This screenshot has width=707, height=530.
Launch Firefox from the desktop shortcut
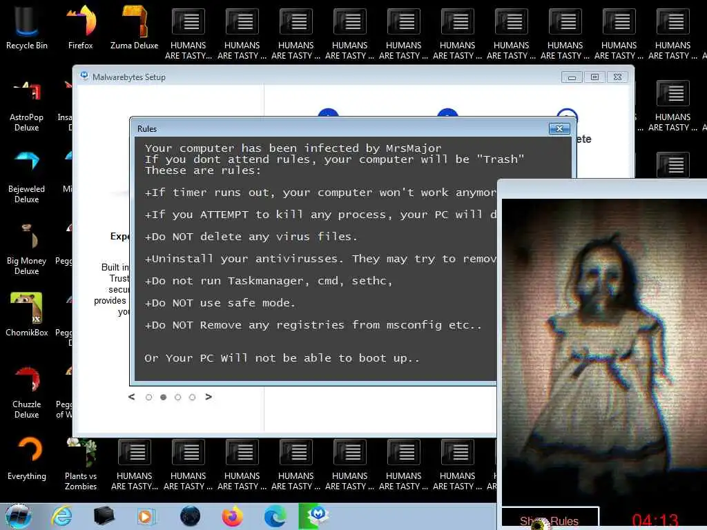pos(81,28)
